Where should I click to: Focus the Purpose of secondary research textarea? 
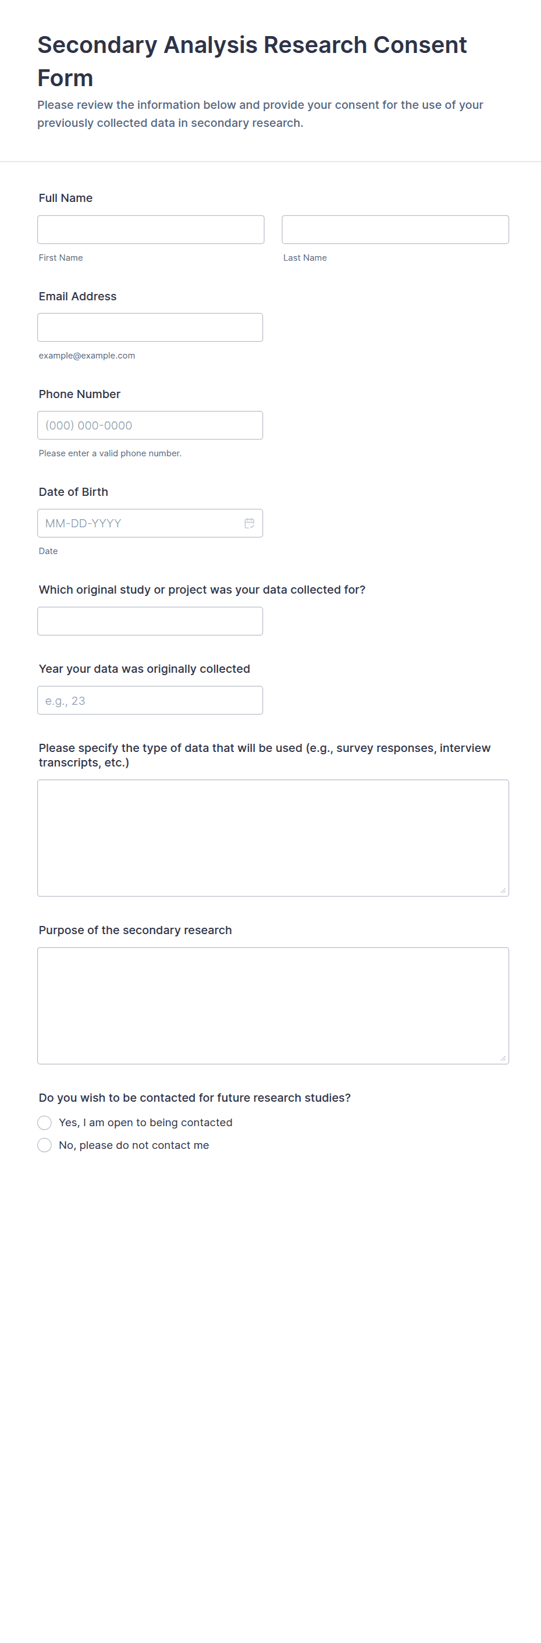click(273, 1005)
